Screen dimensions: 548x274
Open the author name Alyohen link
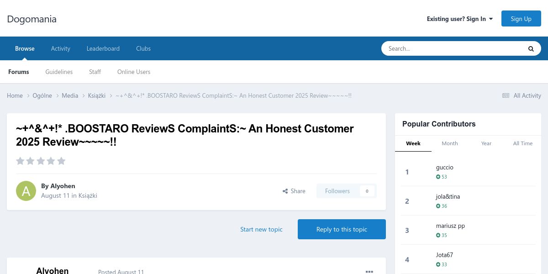63,186
